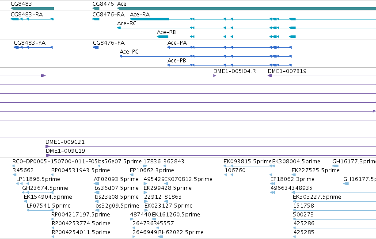Select the DME1-009C19 clone label
Screen dimensions: 376x239
click(65, 151)
